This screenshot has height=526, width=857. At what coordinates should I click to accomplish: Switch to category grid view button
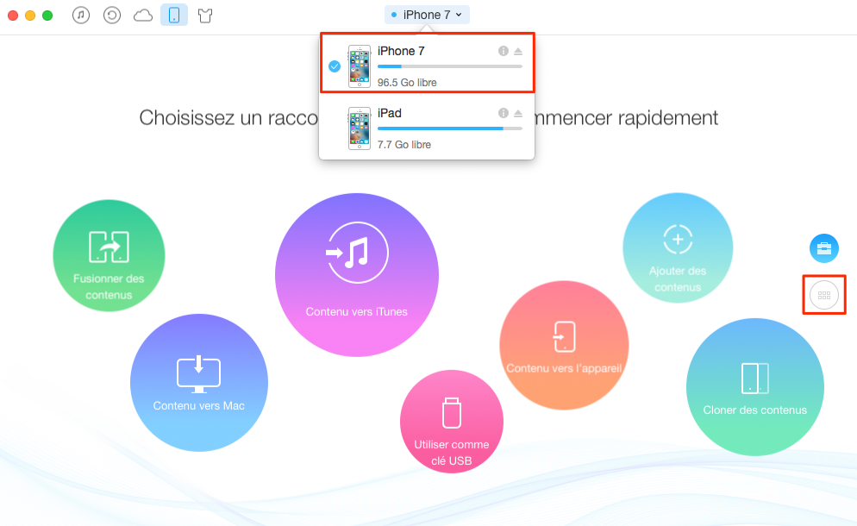click(x=824, y=295)
